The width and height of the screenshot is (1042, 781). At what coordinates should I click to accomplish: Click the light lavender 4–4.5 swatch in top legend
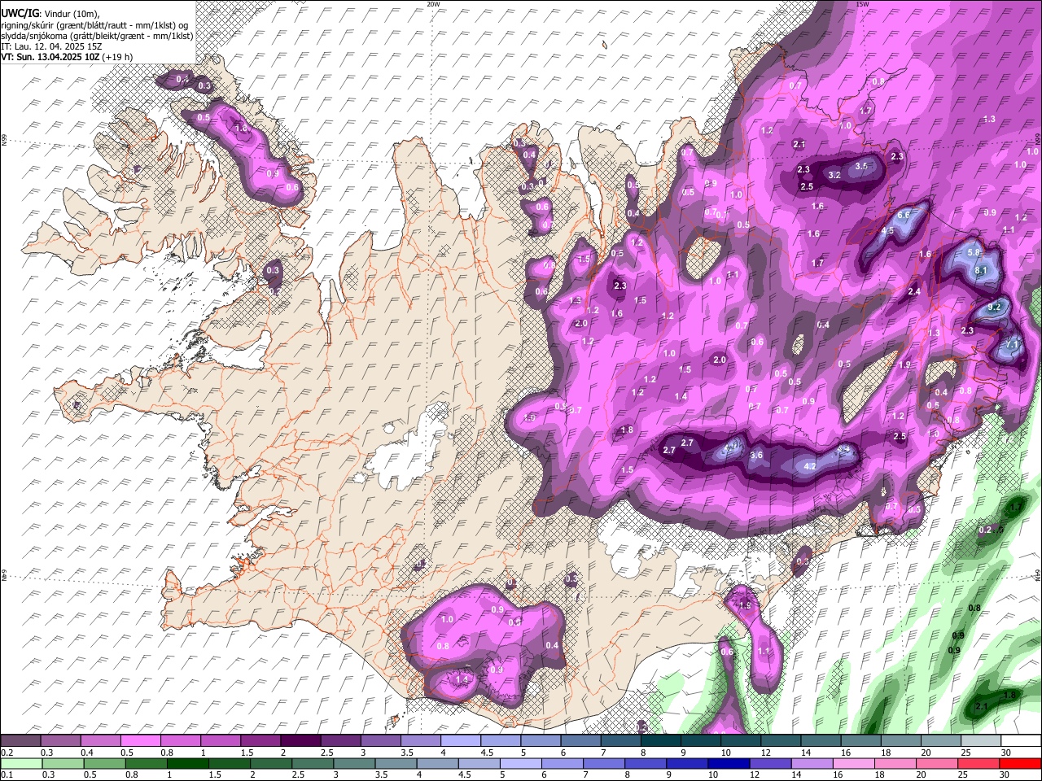(x=460, y=741)
